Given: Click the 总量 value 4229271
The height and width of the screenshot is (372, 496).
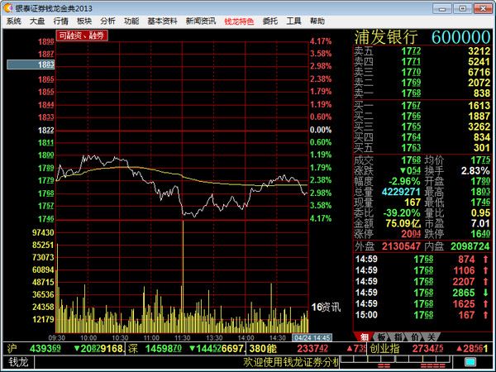Looking at the screenshot, I should click(x=401, y=192).
